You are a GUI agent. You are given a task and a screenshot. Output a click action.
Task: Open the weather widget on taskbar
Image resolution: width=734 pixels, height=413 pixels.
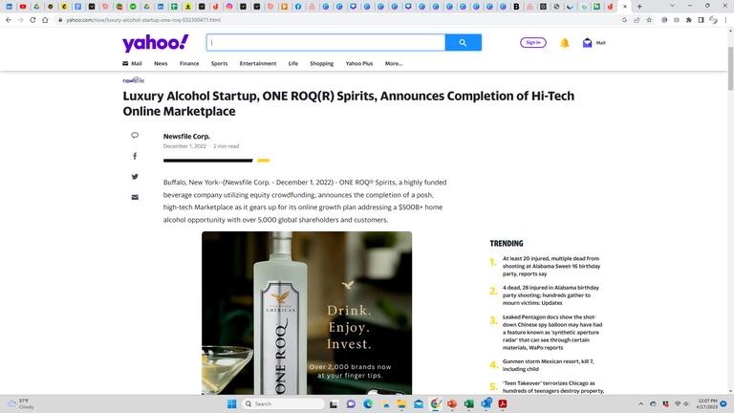tap(21, 403)
